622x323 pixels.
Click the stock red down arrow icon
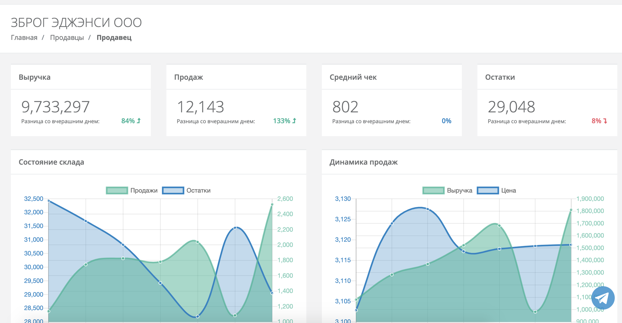[605, 121]
